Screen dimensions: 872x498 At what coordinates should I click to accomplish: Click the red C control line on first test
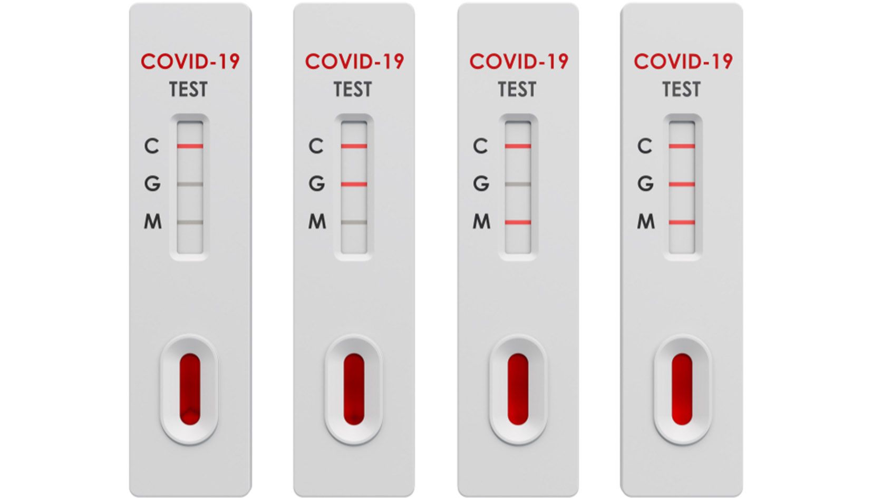(190, 146)
